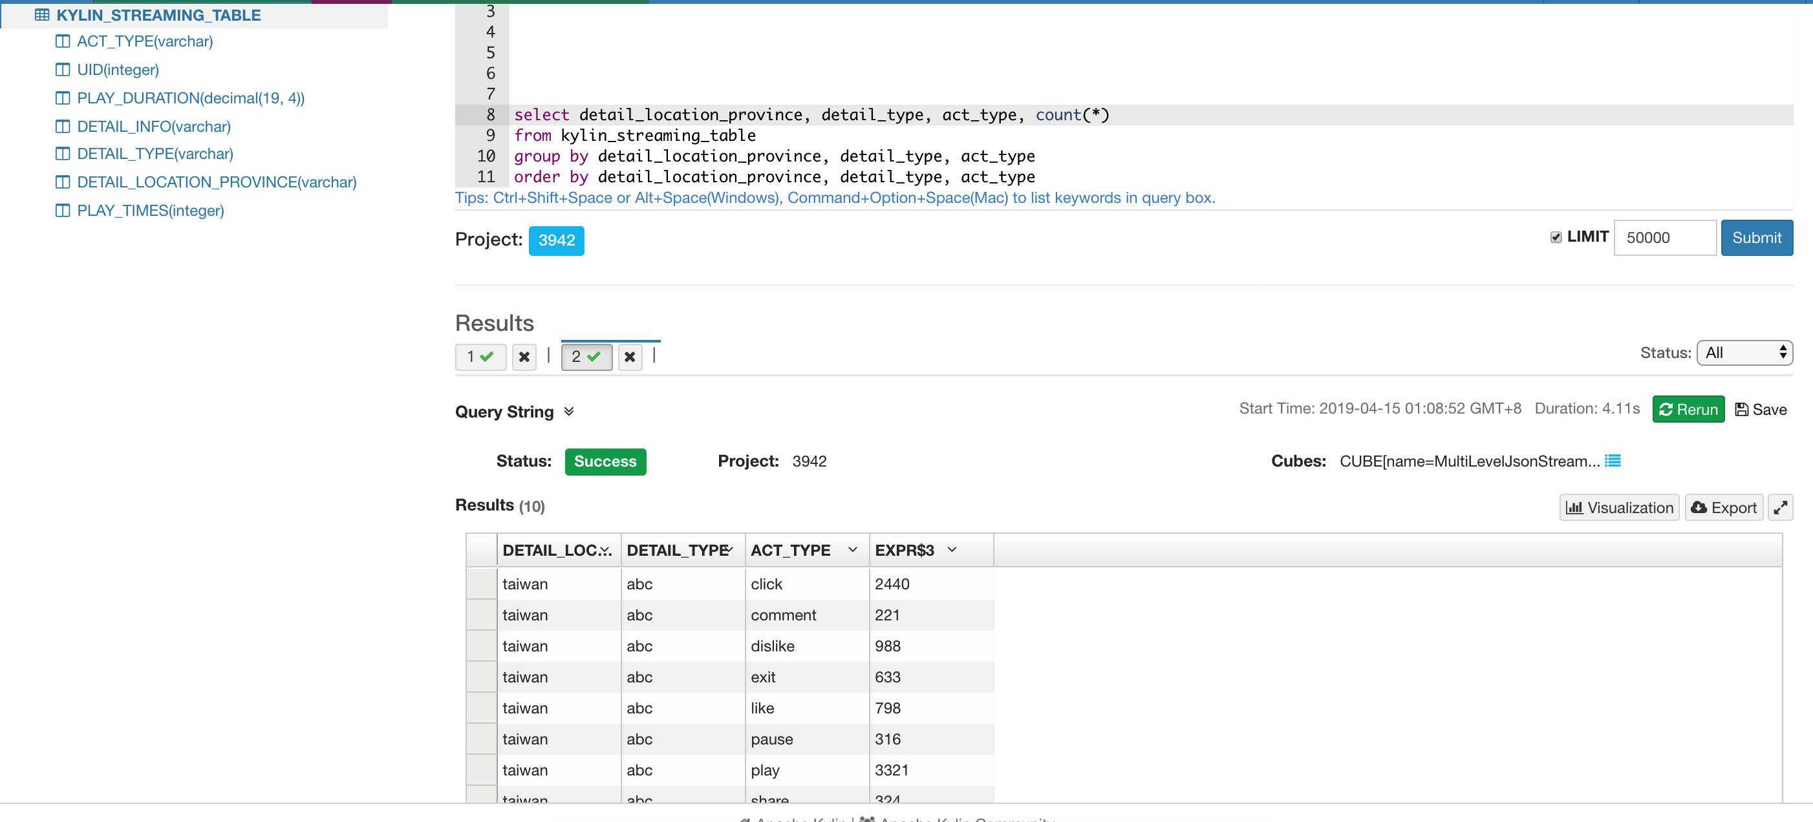Click the fullscreen expand icon near Export
This screenshot has width=1813, height=822.
1780,508
